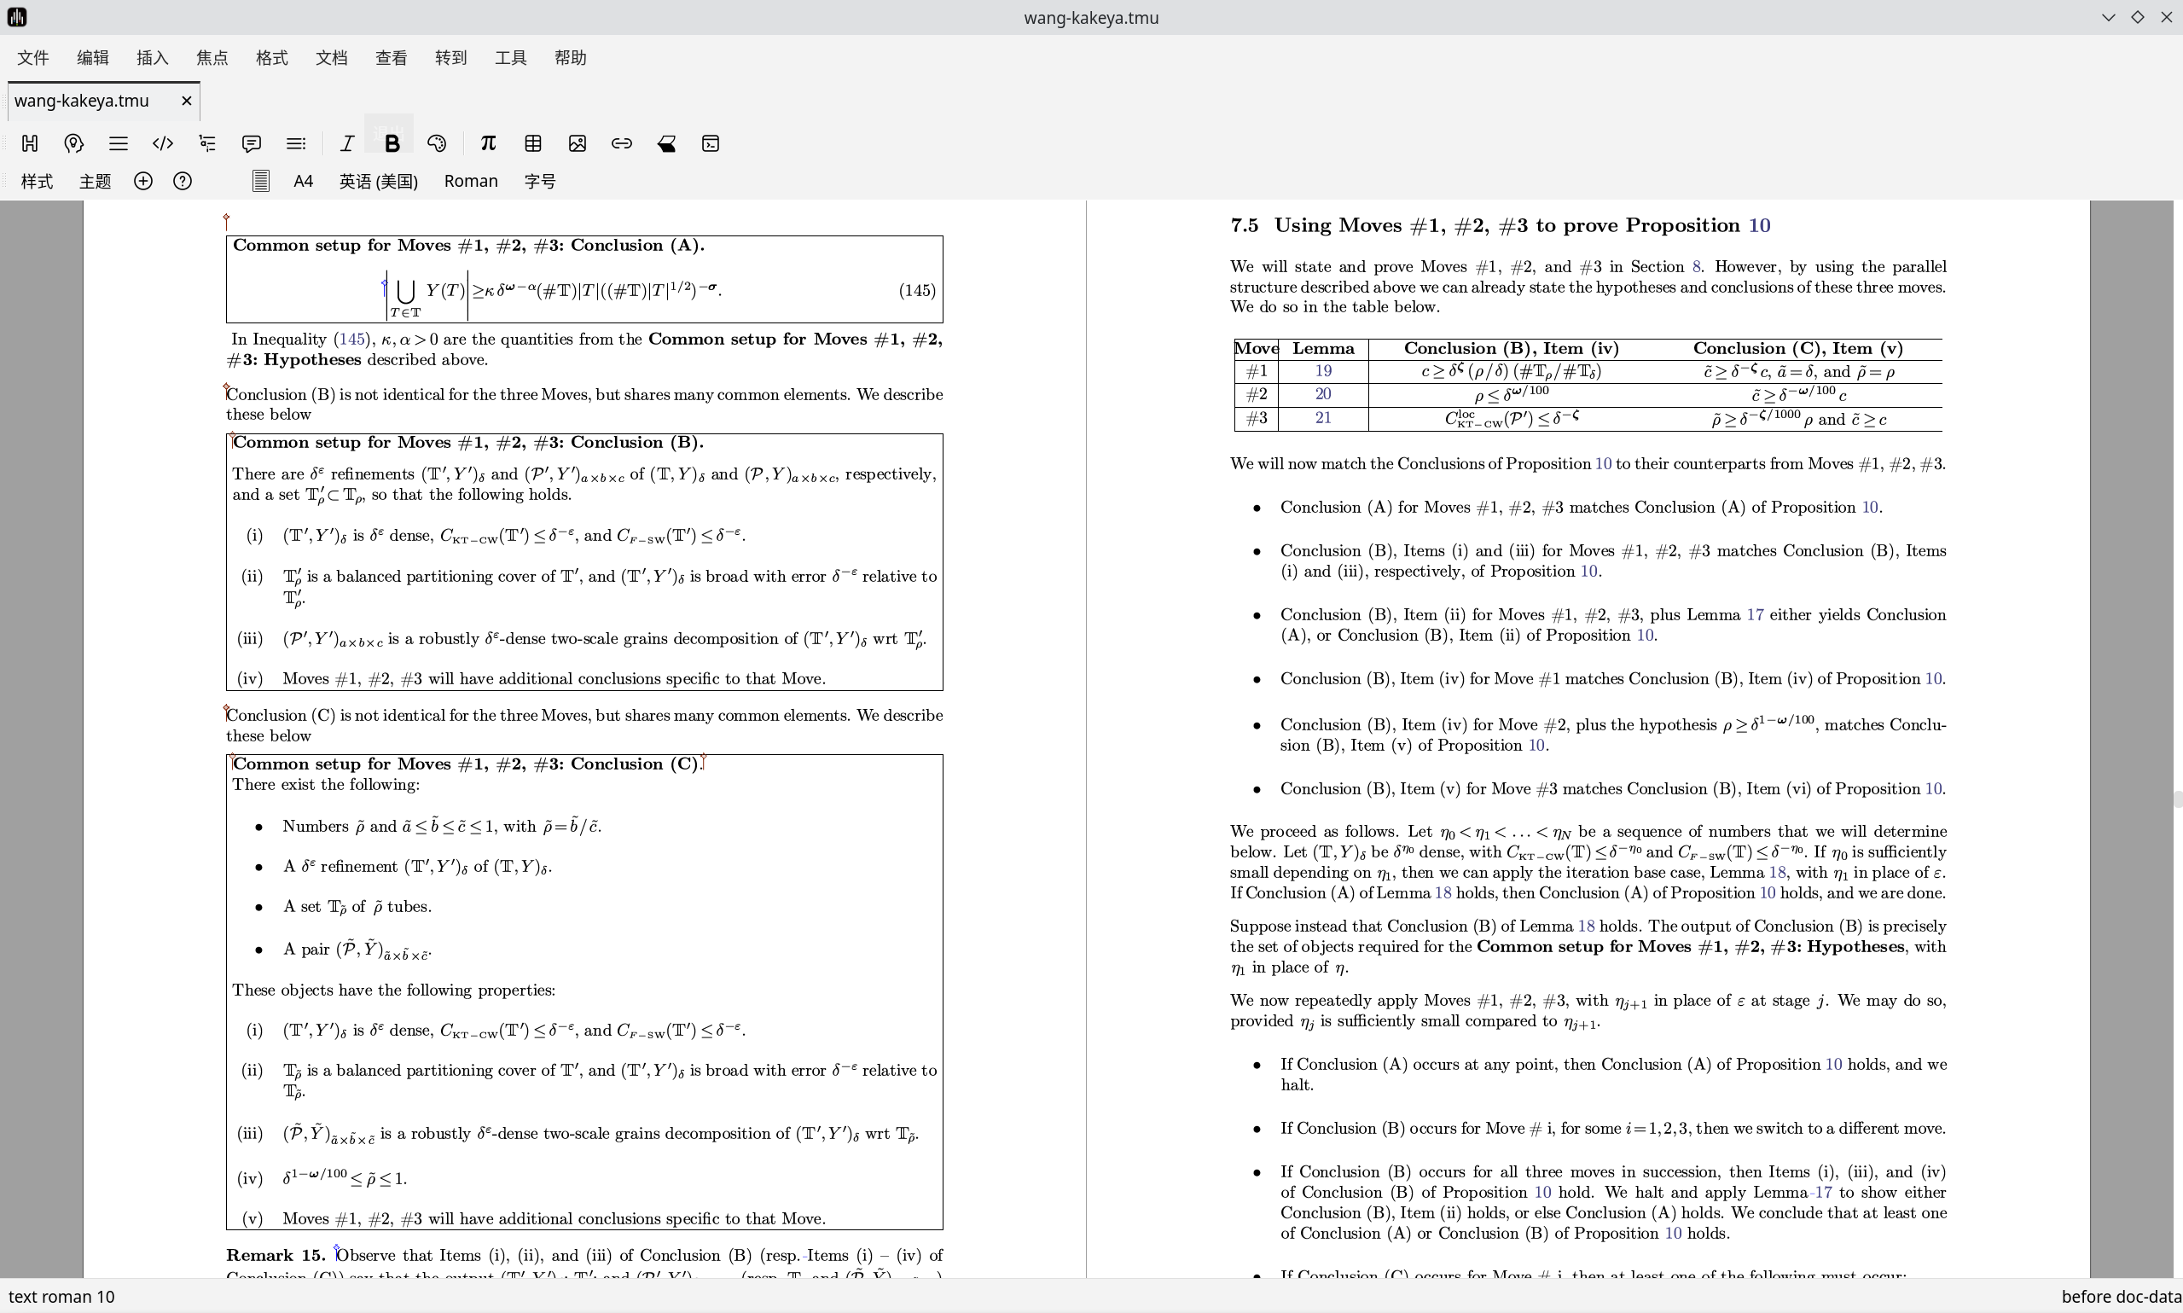Click the terminal session icon

click(711, 143)
